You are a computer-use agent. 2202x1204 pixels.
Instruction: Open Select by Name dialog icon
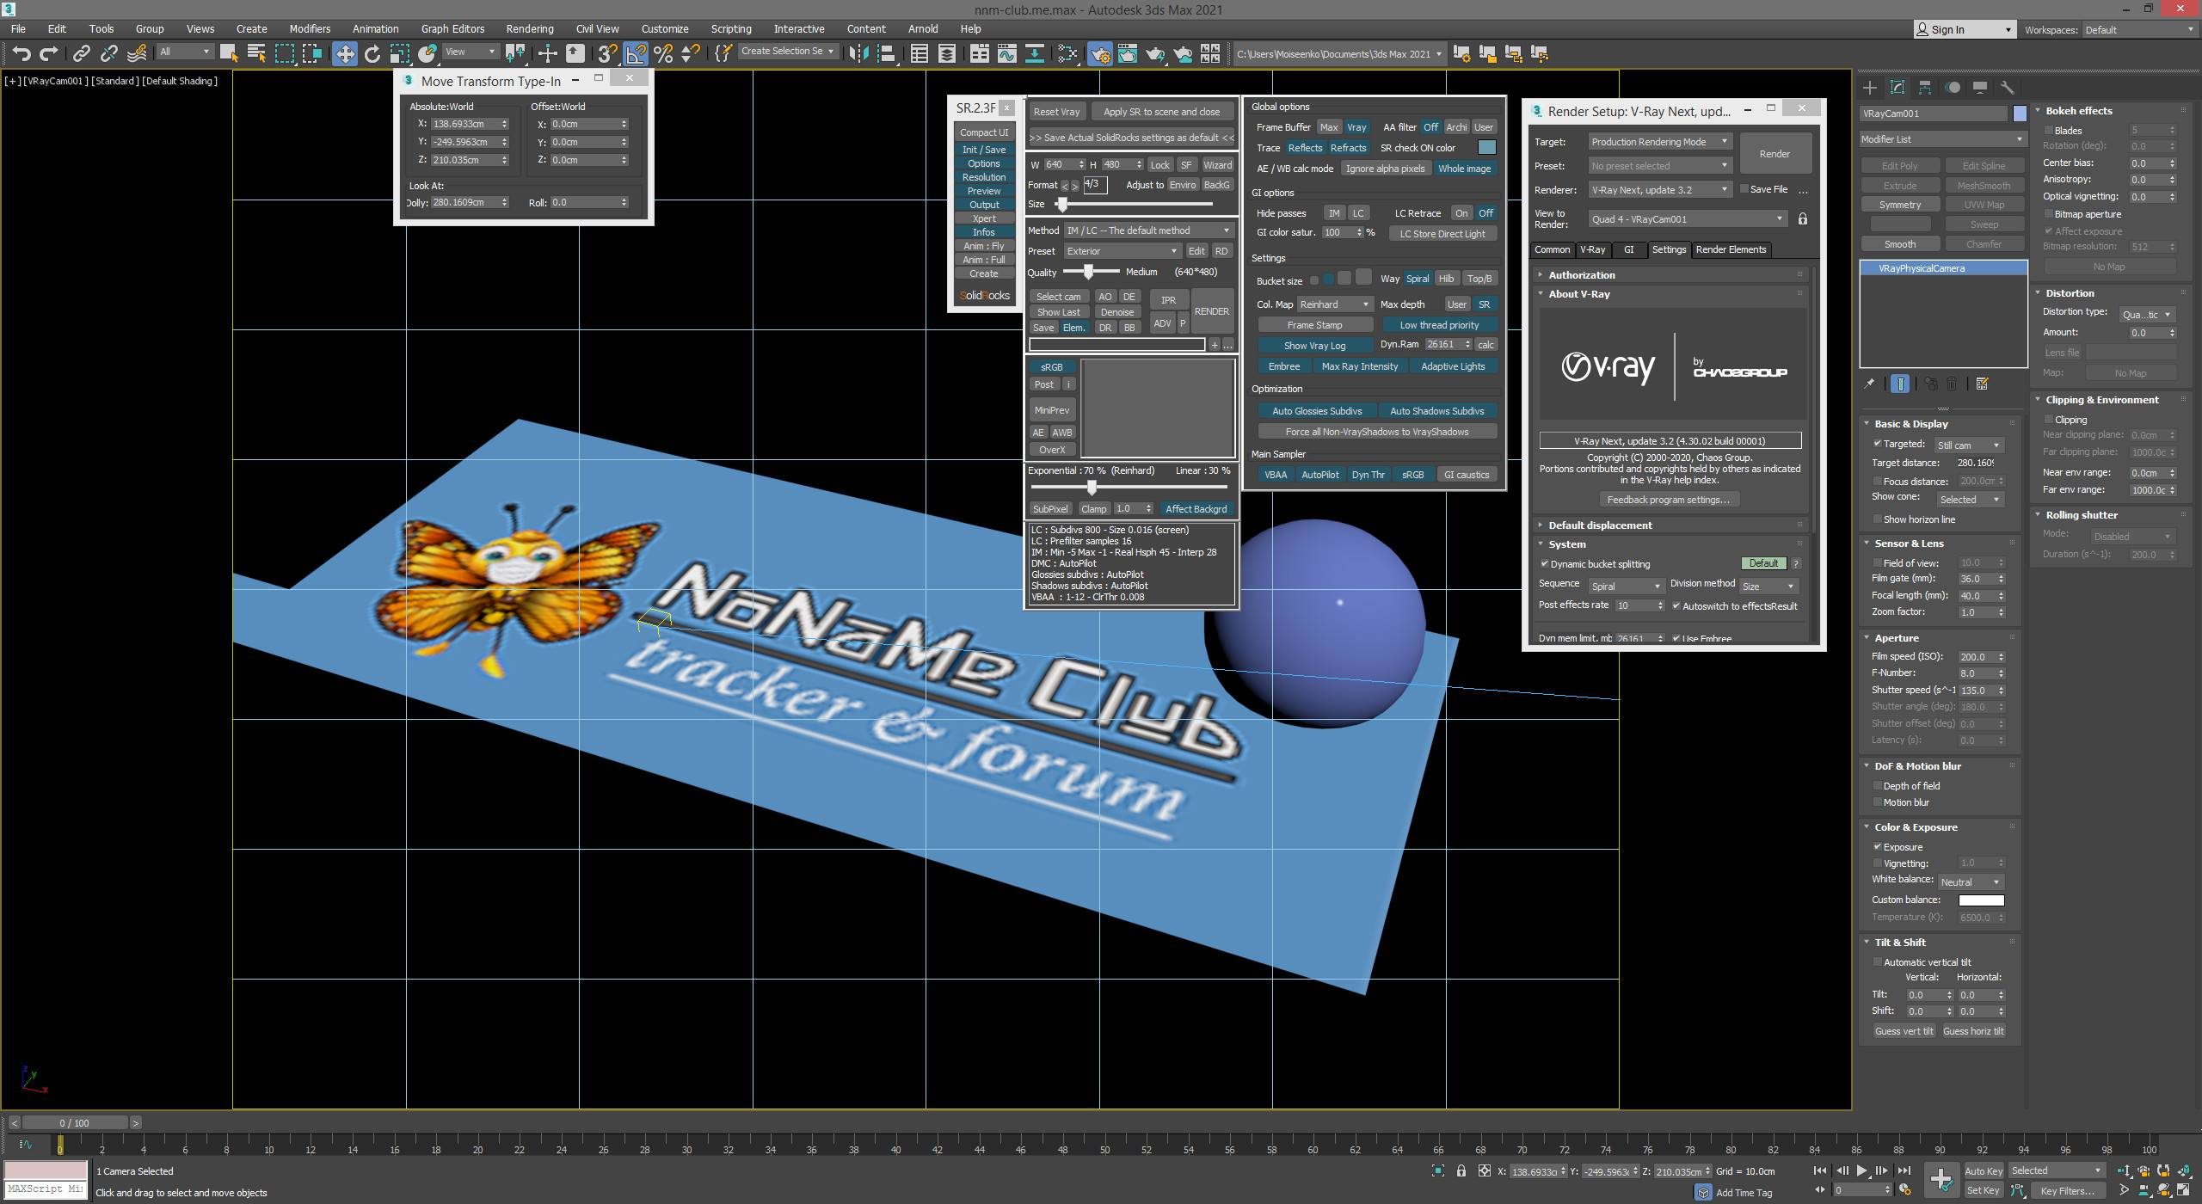(256, 53)
